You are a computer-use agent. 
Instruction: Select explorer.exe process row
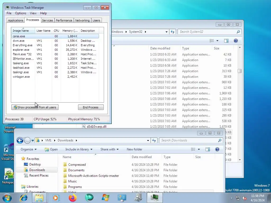[55, 50]
